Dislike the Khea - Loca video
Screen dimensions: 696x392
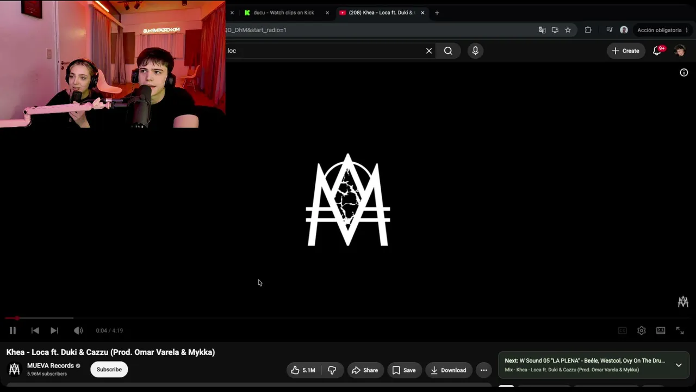(332, 370)
